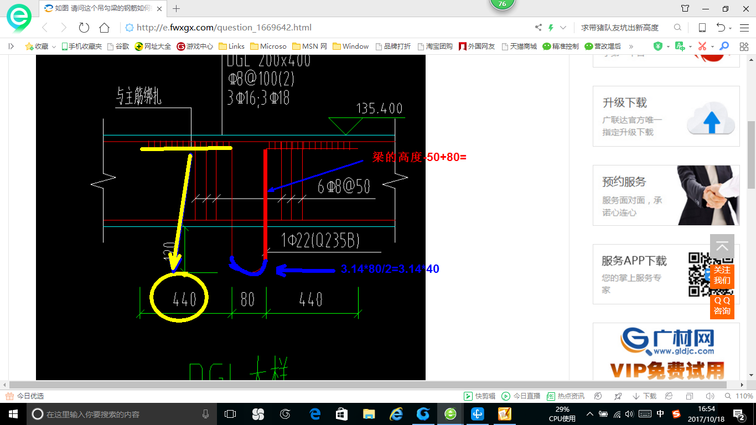Open the extensions grid icon
The height and width of the screenshot is (425, 756).
pyautogui.click(x=744, y=46)
